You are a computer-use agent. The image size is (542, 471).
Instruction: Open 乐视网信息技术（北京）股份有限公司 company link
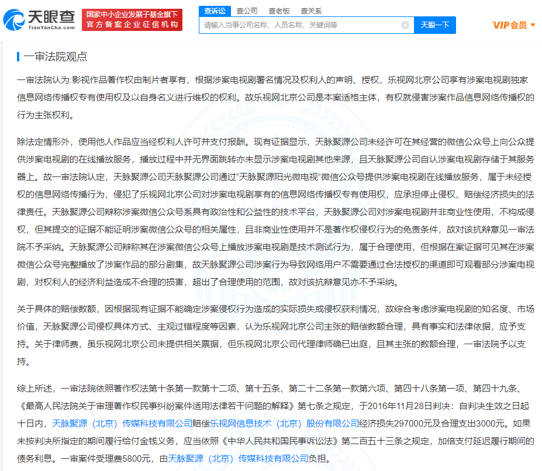coord(301,423)
